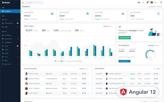Click the All Time Orders cart icon
164x102 pixels.
tap(158, 14)
